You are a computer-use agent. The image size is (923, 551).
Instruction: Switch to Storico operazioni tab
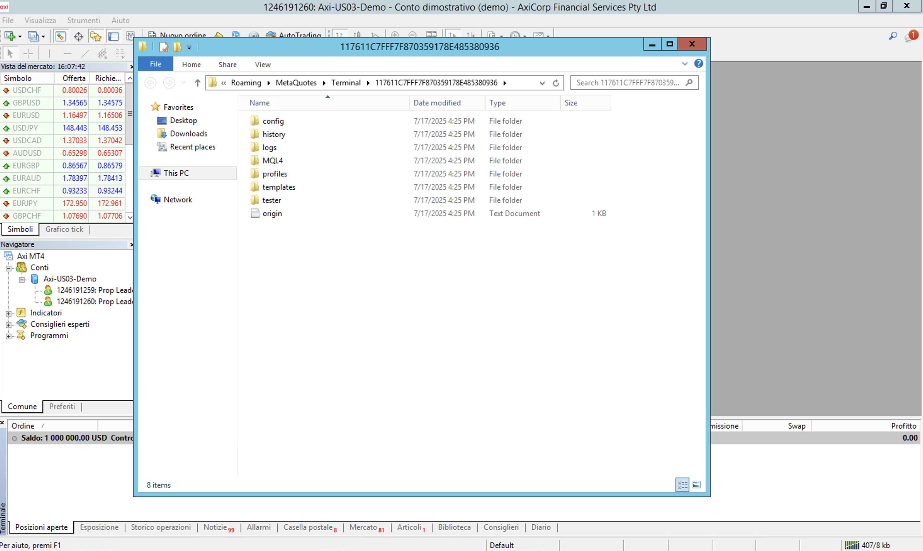pyautogui.click(x=161, y=527)
